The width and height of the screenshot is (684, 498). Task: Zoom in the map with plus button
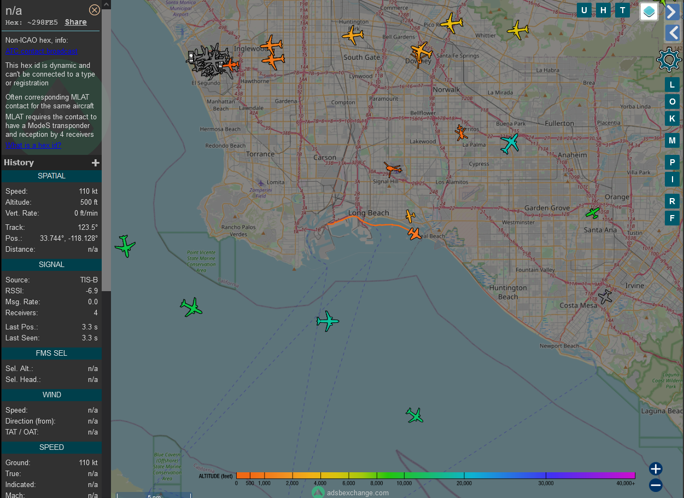(656, 468)
